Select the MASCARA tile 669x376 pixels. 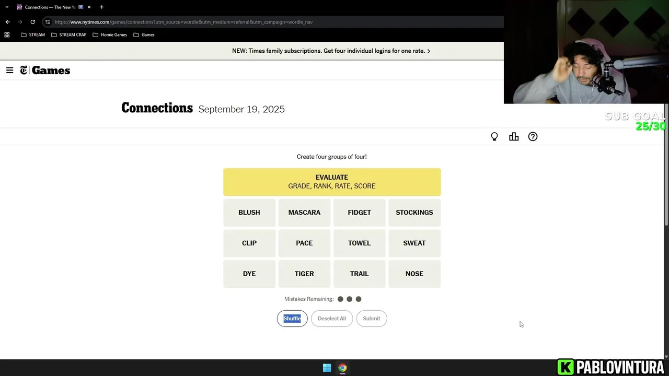(x=304, y=213)
